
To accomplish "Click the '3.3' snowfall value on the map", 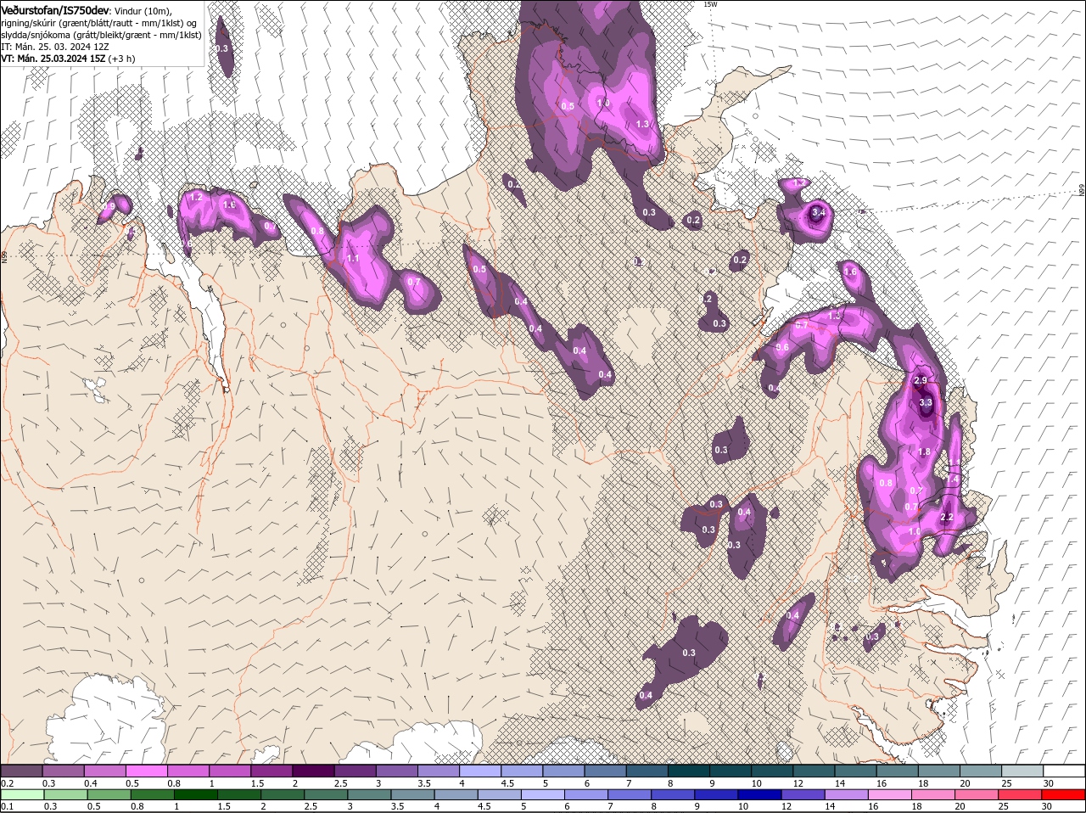I will point(926,402).
